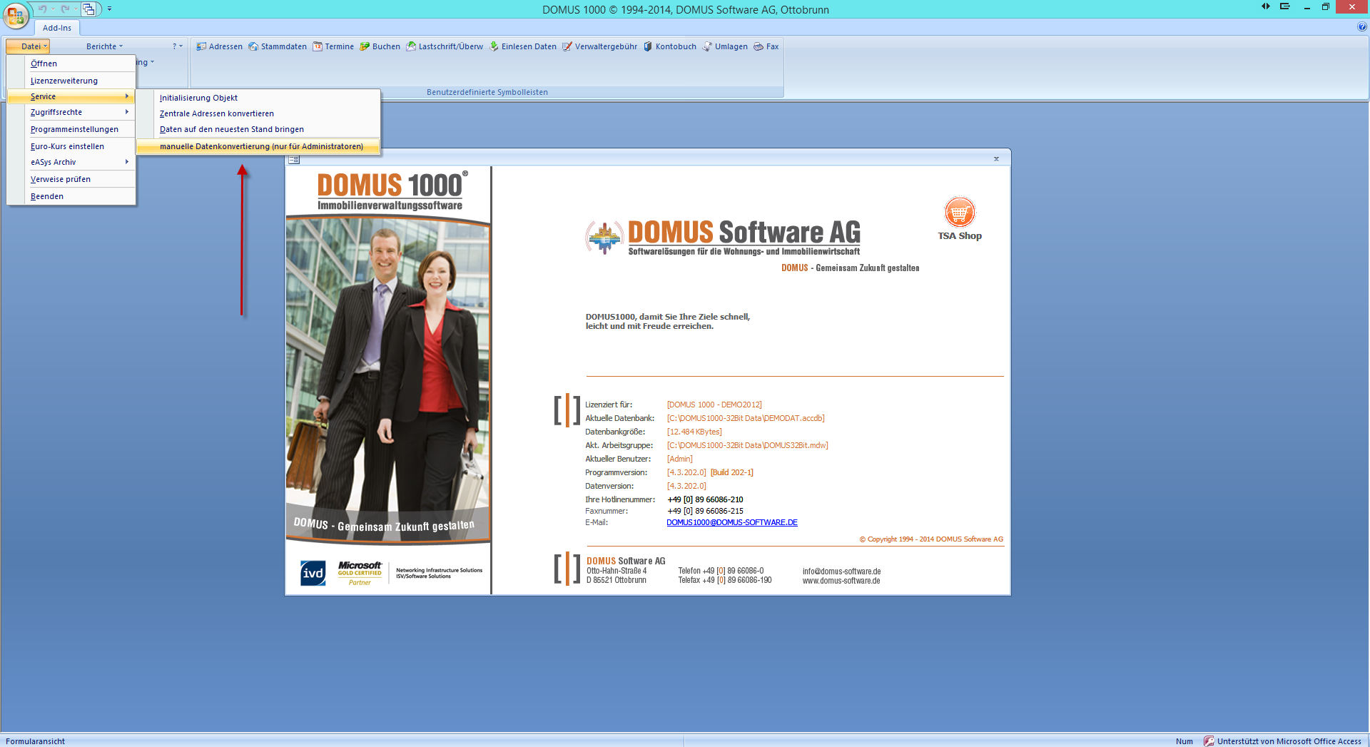
Task: Open the Termine calendar tool
Action: point(333,46)
